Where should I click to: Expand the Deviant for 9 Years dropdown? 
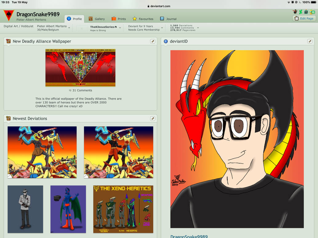pyautogui.click(x=162, y=28)
